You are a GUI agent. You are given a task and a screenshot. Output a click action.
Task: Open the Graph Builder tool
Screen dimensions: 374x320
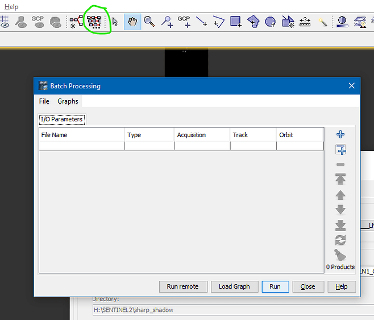coord(76,22)
